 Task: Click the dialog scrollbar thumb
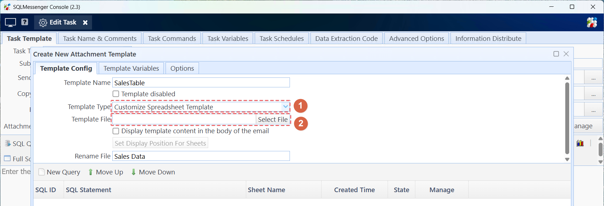(x=567, y=118)
